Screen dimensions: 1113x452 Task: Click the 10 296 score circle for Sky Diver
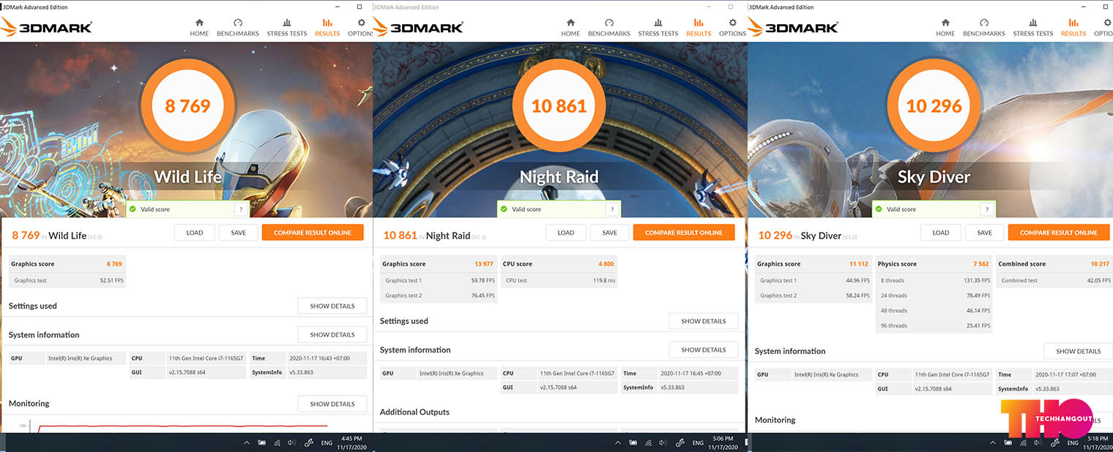(934, 106)
